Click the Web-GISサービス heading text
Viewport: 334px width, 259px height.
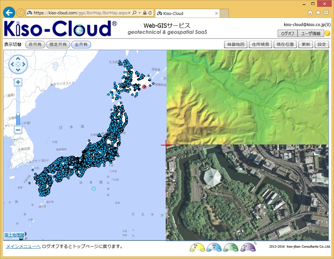tap(167, 26)
